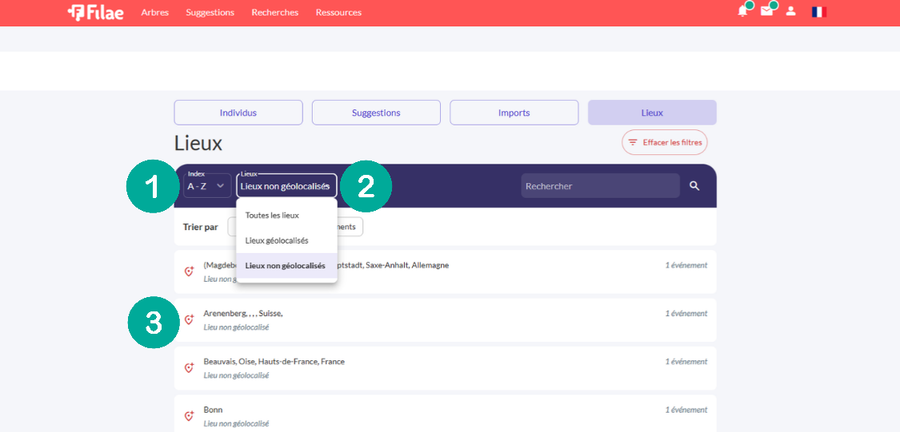
Task: Click the Filae logo
Action: point(95,12)
